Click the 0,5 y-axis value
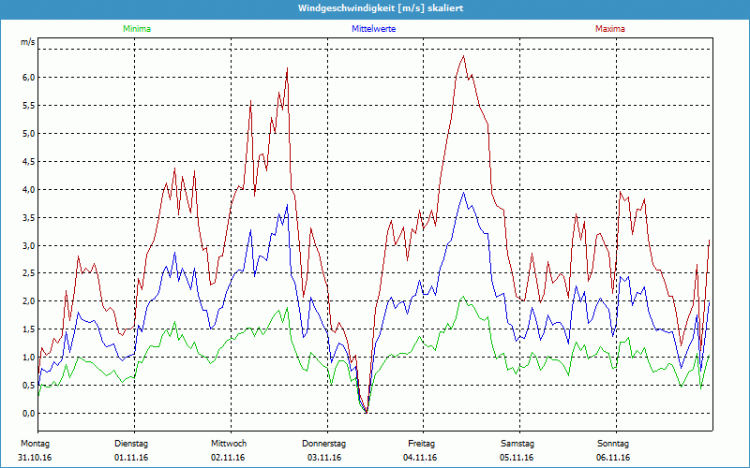Screen dimensions: 750x468 pyautogui.click(x=29, y=386)
